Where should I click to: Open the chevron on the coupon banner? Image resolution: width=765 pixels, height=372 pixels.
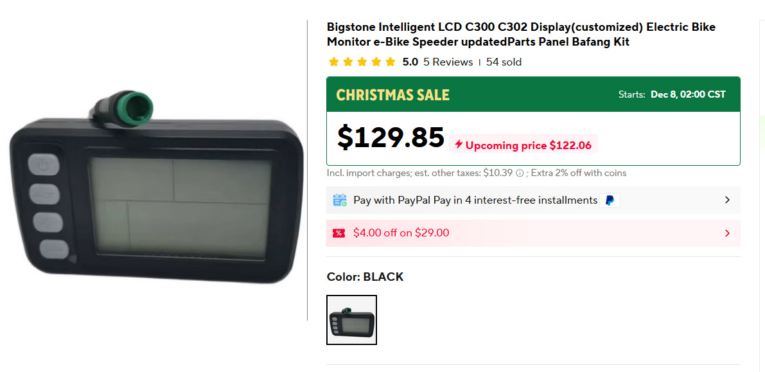tap(727, 233)
